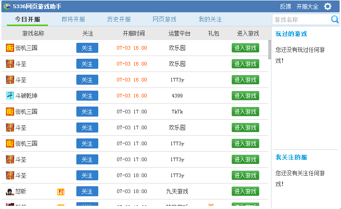Image resolution: width=341 pixels, height=209 pixels.
Task: Enter 斗圣 game on 1773y 16:00
Action: pyautogui.click(x=245, y=80)
